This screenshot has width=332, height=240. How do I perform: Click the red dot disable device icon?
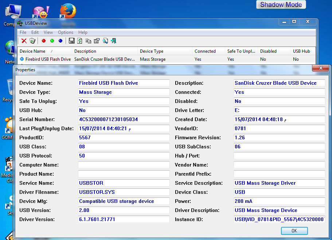coord(44,41)
